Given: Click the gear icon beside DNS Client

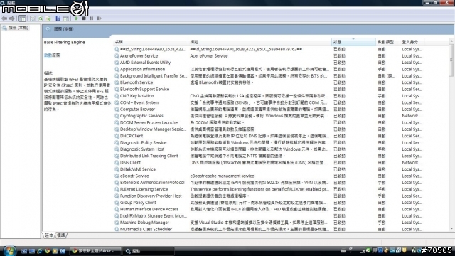Looking at the screenshot, I should tap(117, 163).
